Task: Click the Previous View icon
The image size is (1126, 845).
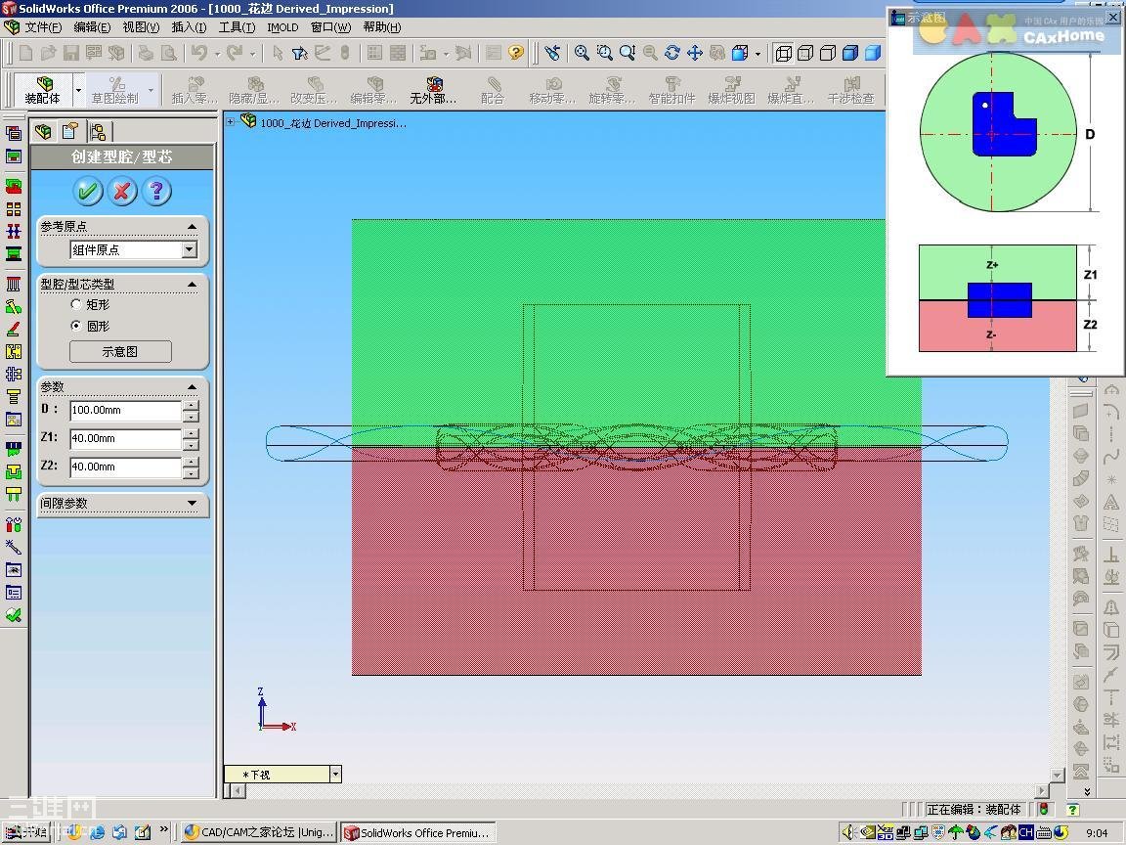Action: pos(551,53)
